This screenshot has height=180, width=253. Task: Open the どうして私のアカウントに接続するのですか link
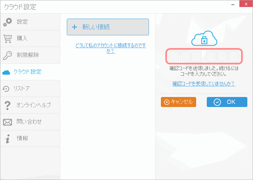click(110, 48)
